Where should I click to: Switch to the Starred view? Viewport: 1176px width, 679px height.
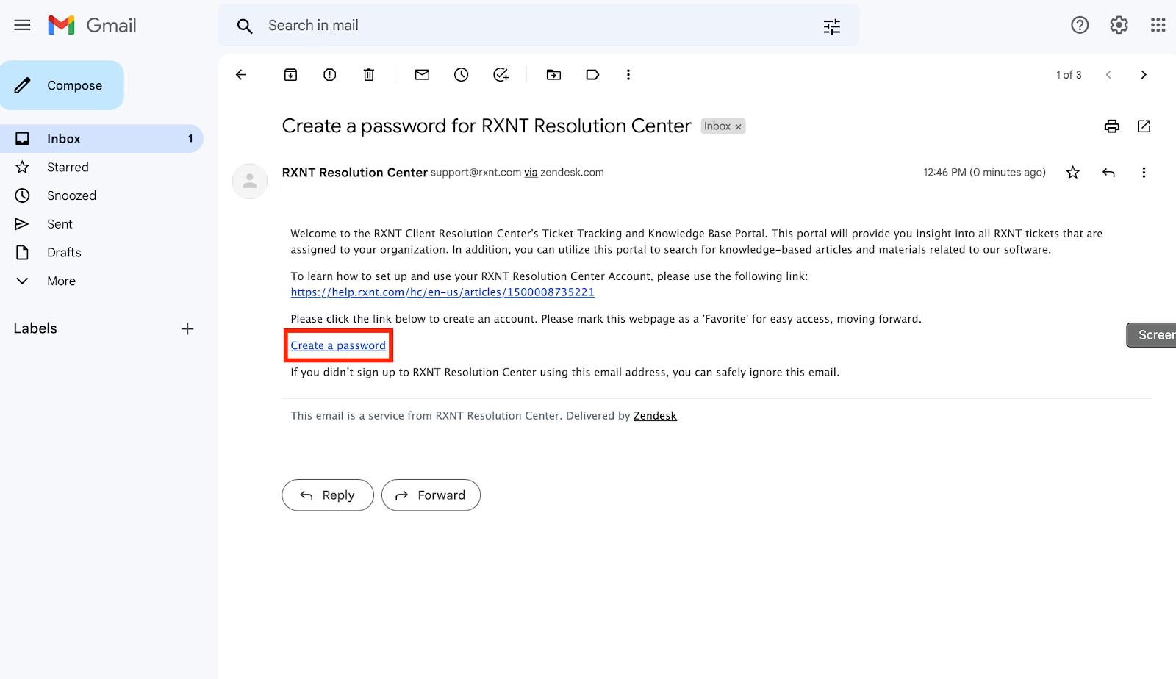point(68,167)
